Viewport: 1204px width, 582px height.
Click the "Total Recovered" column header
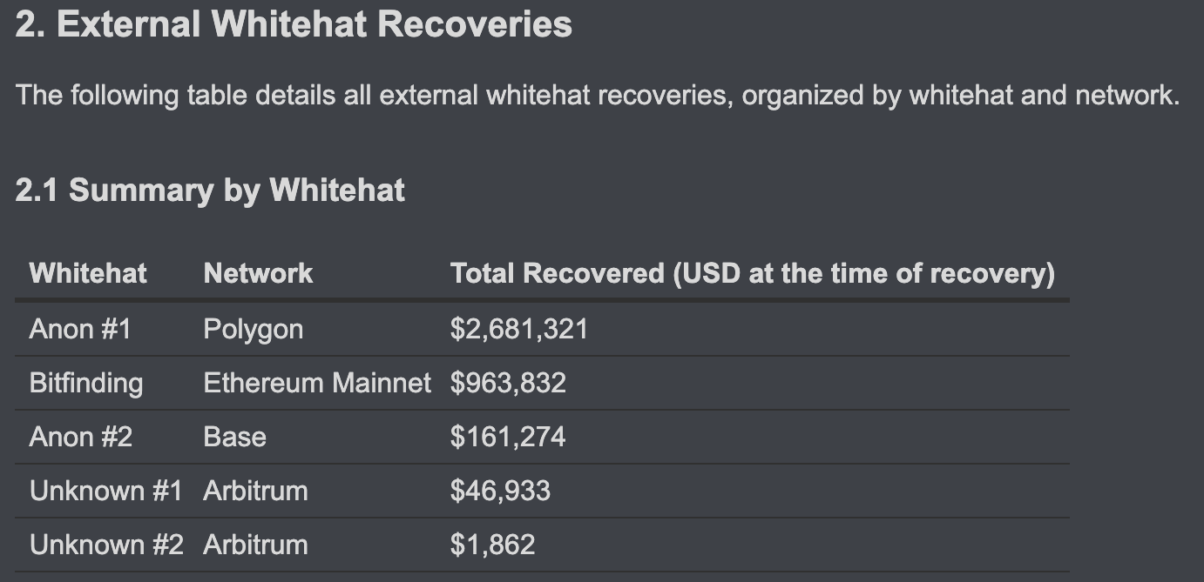click(x=752, y=273)
